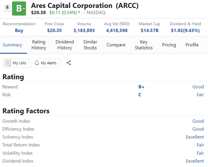This screenshot has height=167, width=208.
Task: Click the Good value for Growth Index
Action: pos(198,121)
